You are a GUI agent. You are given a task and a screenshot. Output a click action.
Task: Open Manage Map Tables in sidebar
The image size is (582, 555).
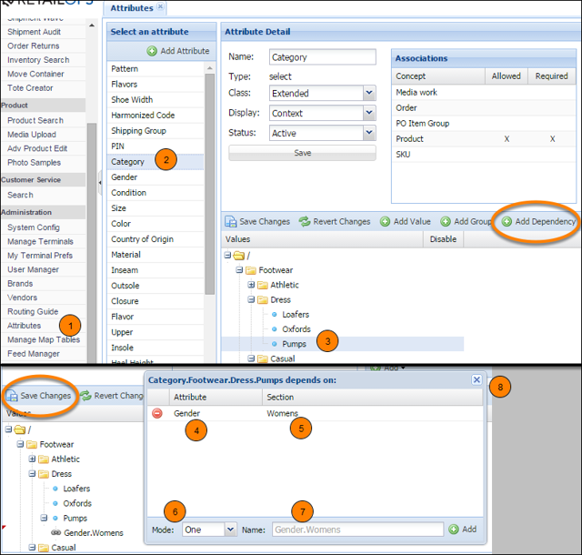coord(44,339)
